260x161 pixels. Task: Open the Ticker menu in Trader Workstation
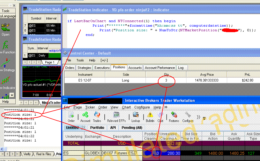coord(90,107)
